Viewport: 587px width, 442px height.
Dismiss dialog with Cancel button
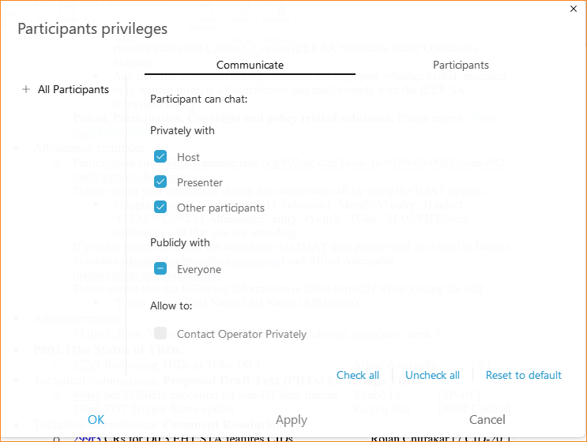point(487,420)
